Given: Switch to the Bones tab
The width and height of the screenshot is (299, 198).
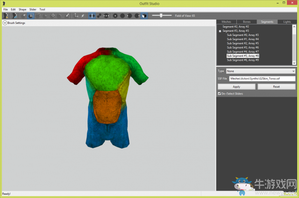Looking at the screenshot, I should coord(247,22).
